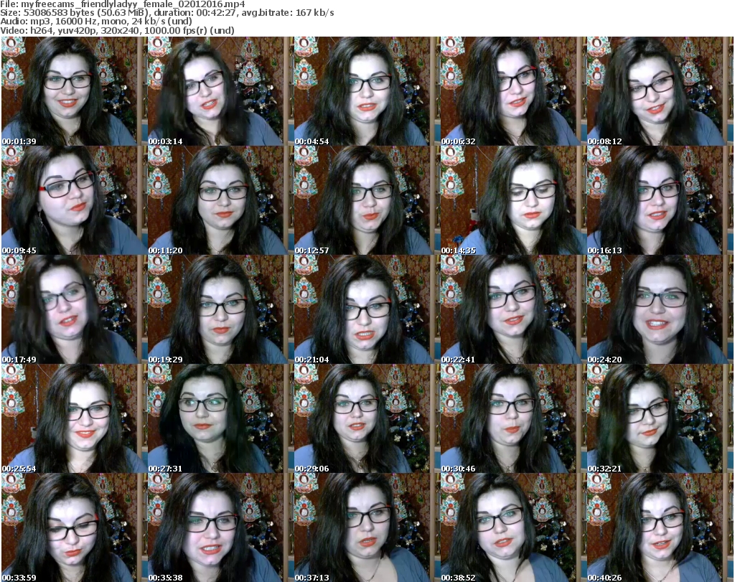The height and width of the screenshot is (582, 735).
Task: Open the thumbnail frame at 00:16:13
Action: tap(660, 200)
